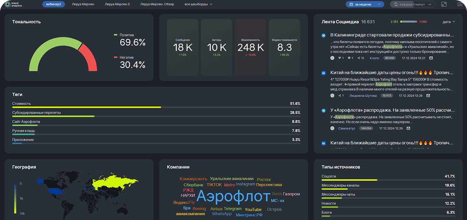Click the «Сайт Аэрофлота» tag row
This screenshot has width=467, height=220.
(x=156, y=123)
